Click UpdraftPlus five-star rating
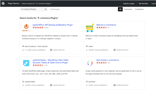 pyautogui.click(x=38, y=28)
